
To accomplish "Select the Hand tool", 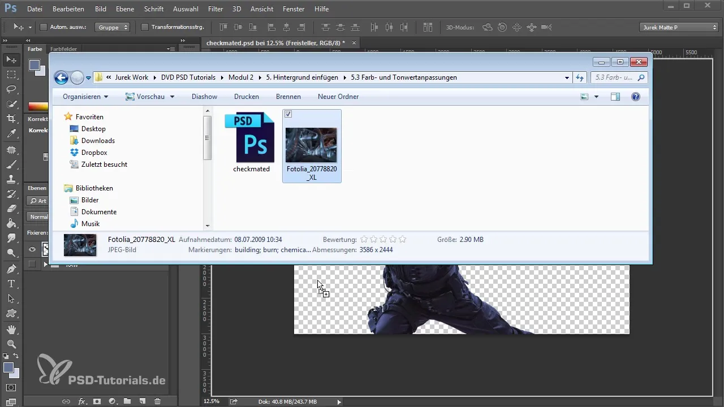I will (11, 329).
